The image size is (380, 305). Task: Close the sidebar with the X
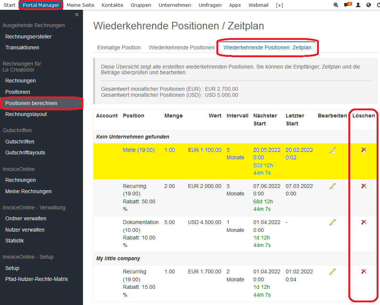coord(77,15)
